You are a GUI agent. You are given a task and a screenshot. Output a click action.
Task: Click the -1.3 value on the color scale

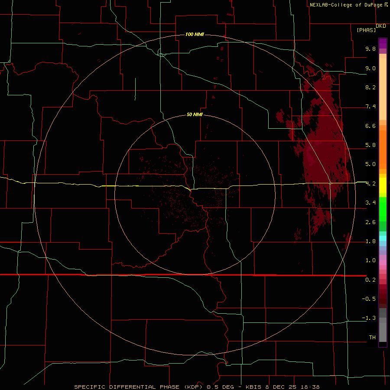tap(369, 318)
